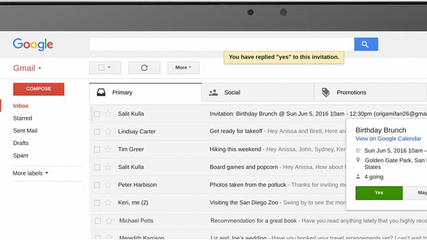427x240 pixels.
Task: Click the Social tab people icon
Action: (x=213, y=93)
